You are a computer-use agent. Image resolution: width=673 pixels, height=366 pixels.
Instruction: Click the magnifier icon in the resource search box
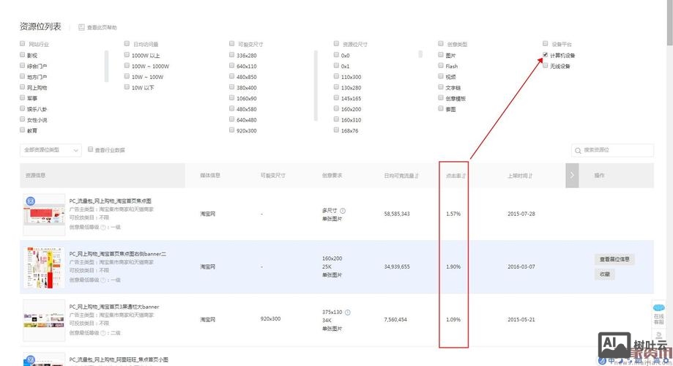579,150
